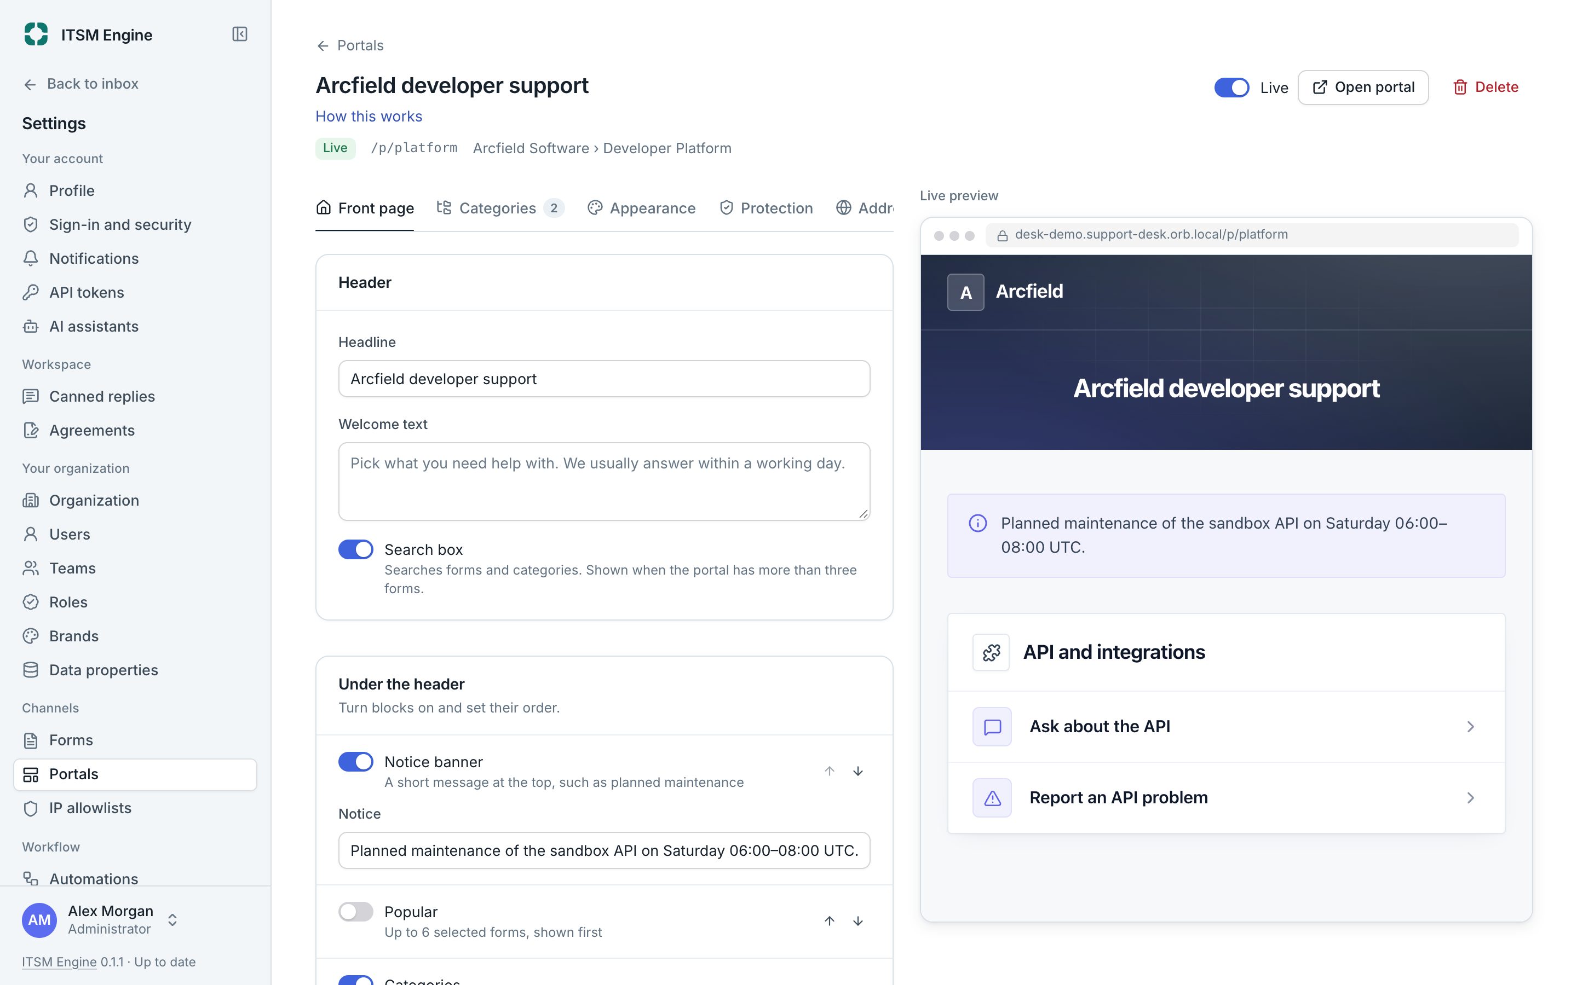Click the green Live status badge
The image size is (1577, 985).
coord(335,148)
